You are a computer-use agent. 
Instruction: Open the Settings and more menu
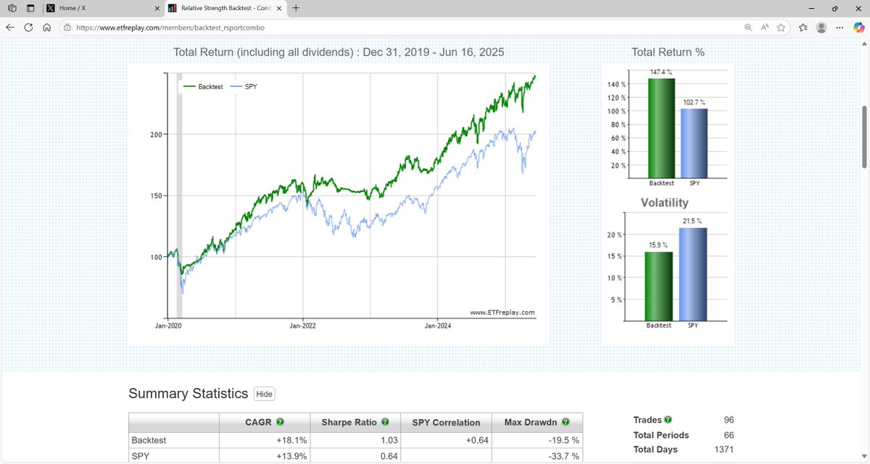point(840,27)
